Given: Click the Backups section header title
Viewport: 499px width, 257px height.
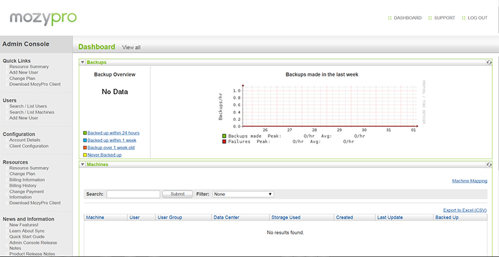Looking at the screenshot, I should tap(97, 63).
